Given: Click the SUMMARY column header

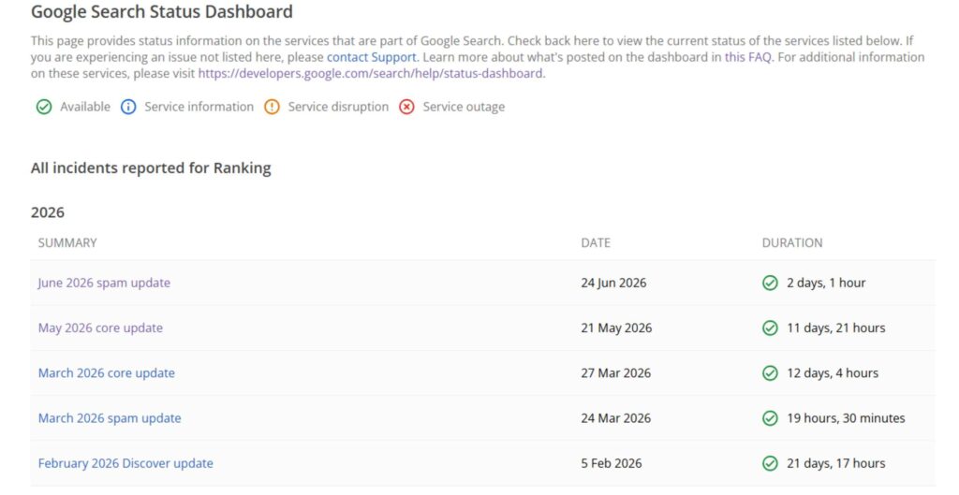Looking at the screenshot, I should pyautogui.click(x=67, y=243).
